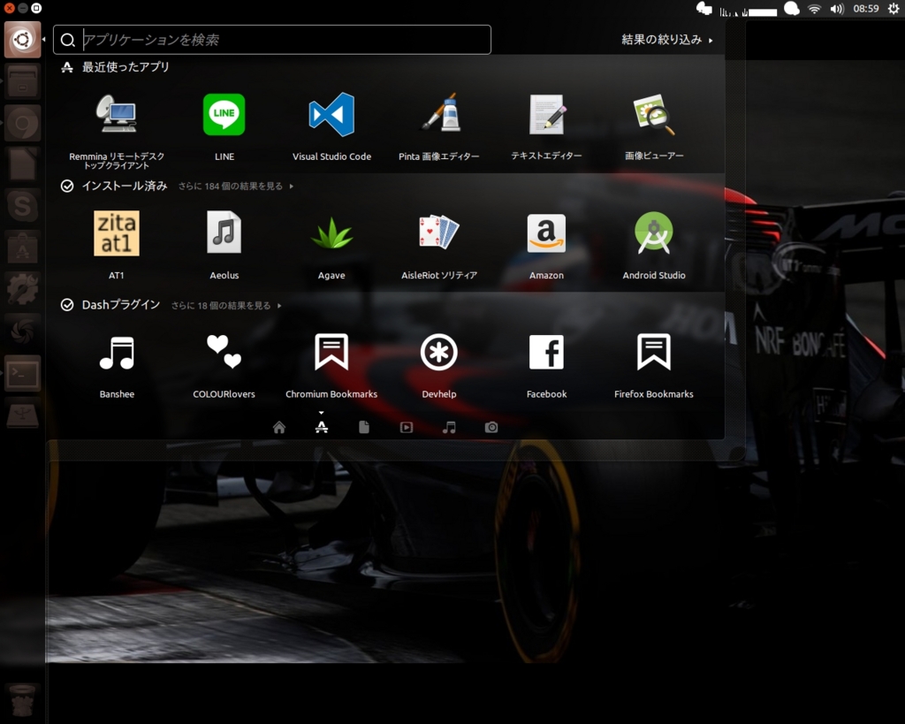Open the system power gear menu
Viewport: 905px width, 724px height.
coord(894,9)
